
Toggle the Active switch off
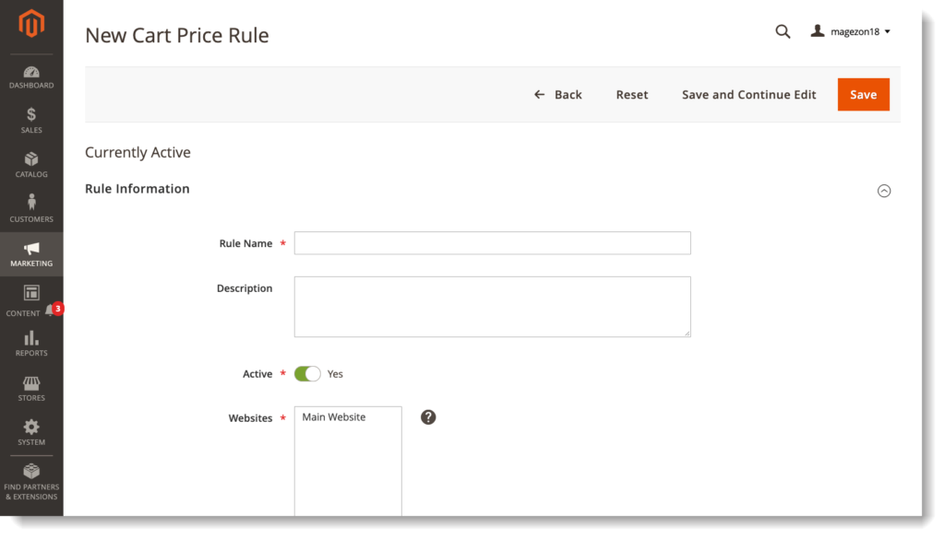pyautogui.click(x=307, y=373)
